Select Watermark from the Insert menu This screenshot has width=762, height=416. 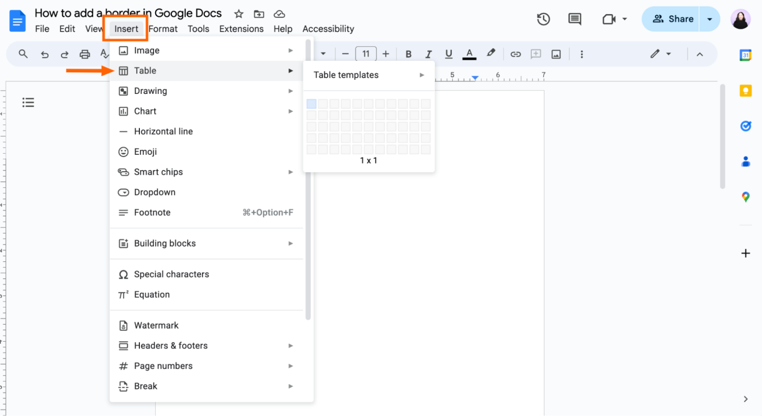[206, 325]
